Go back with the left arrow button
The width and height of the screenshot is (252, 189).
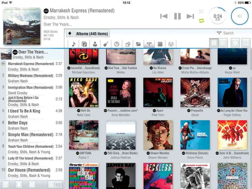point(70,34)
